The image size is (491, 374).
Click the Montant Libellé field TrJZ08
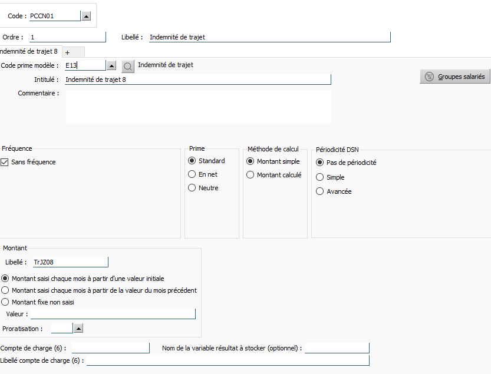[71, 262]
